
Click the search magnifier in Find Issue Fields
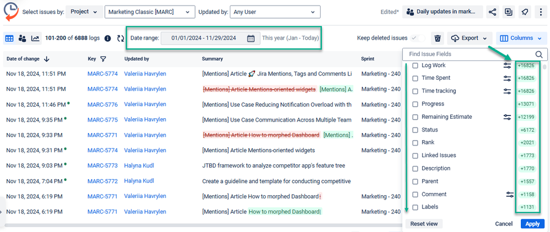(539, 54)
